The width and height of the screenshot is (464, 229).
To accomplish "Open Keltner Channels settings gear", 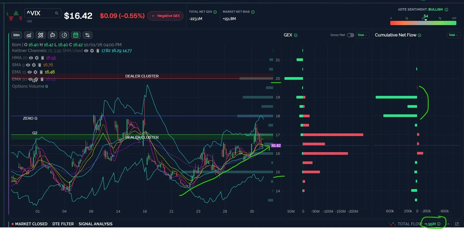I will [92, 51].
